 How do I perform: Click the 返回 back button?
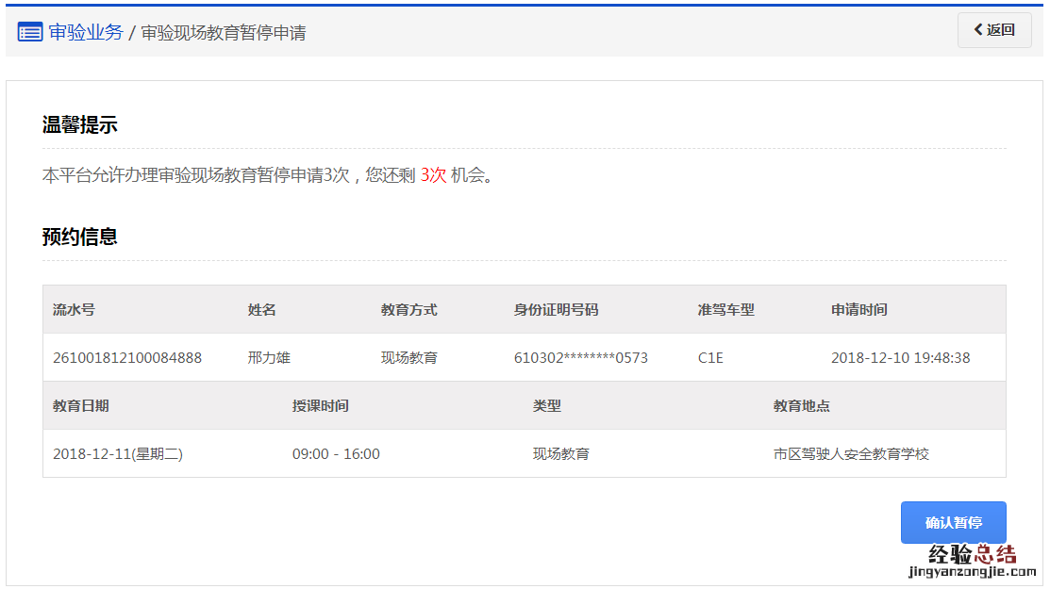point(993,30)
